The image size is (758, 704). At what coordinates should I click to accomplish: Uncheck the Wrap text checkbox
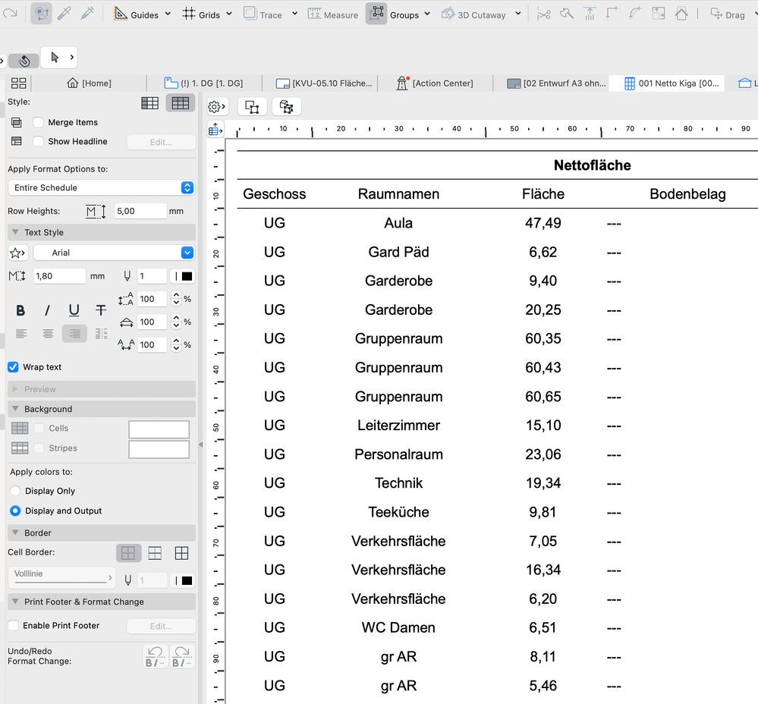click(13, 367)
